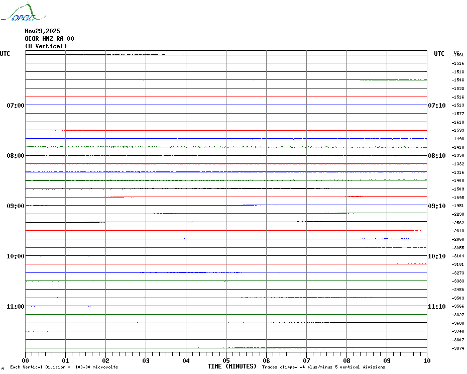The image size is (467, 374).
Task: Select the 08 minute tick on bottom axis
Action: click(x=346, y=360)
